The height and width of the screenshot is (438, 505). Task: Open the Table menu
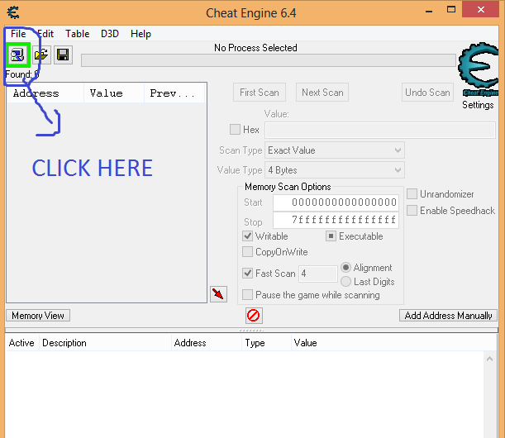78,34
